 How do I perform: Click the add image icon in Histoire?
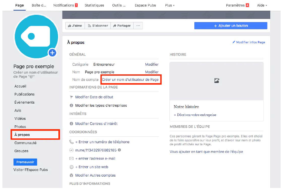217,81
